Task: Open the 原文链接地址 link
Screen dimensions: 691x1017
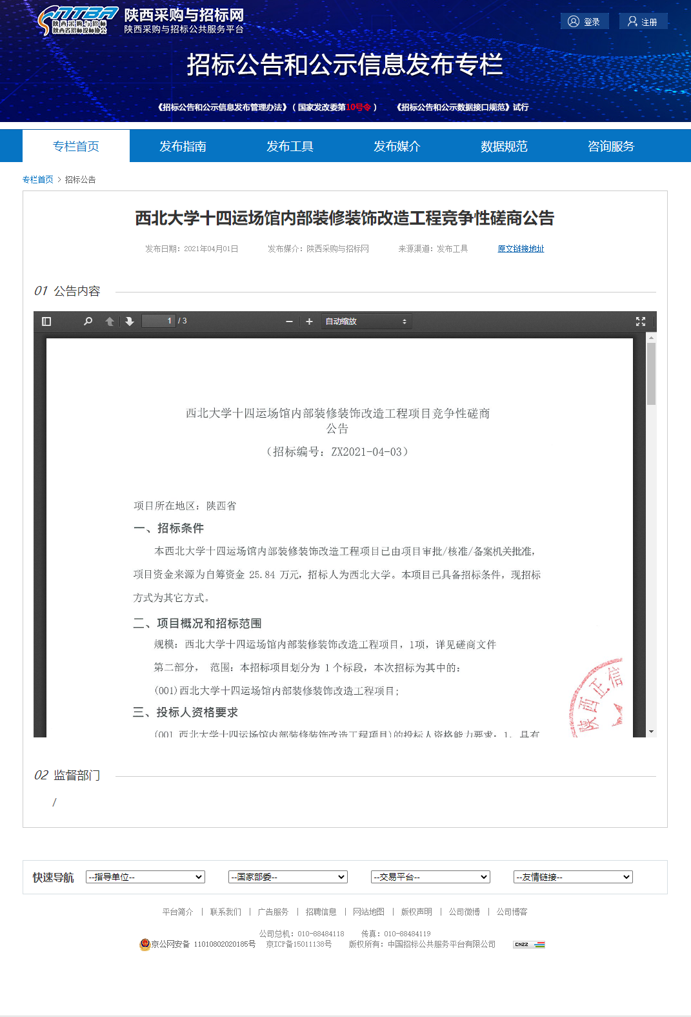Action: pyautogui.click(x=521, y=249)
